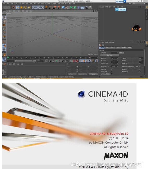This screenshot has height=169, width=149.
Task: Open the spline pen tool
Action: tap(67, 7)
